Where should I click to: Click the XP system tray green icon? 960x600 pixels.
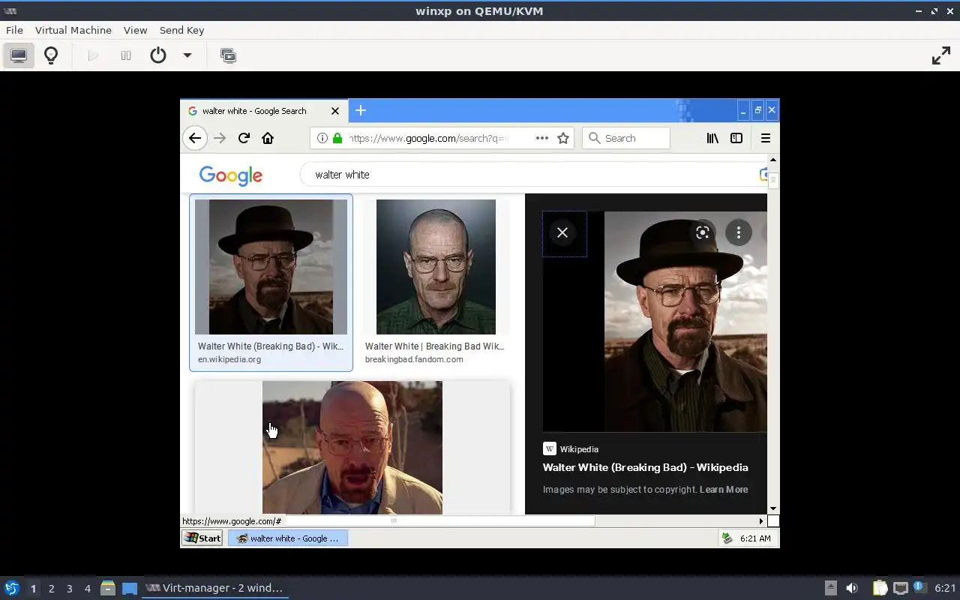[x=727, y=538]
